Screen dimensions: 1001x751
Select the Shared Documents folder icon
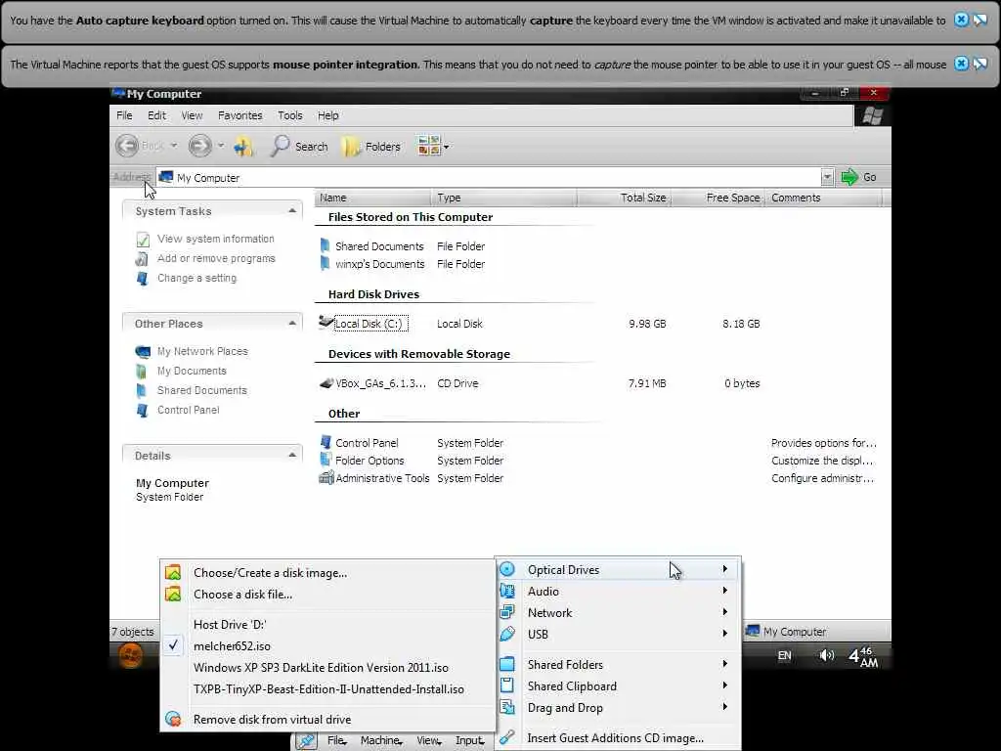325,245
